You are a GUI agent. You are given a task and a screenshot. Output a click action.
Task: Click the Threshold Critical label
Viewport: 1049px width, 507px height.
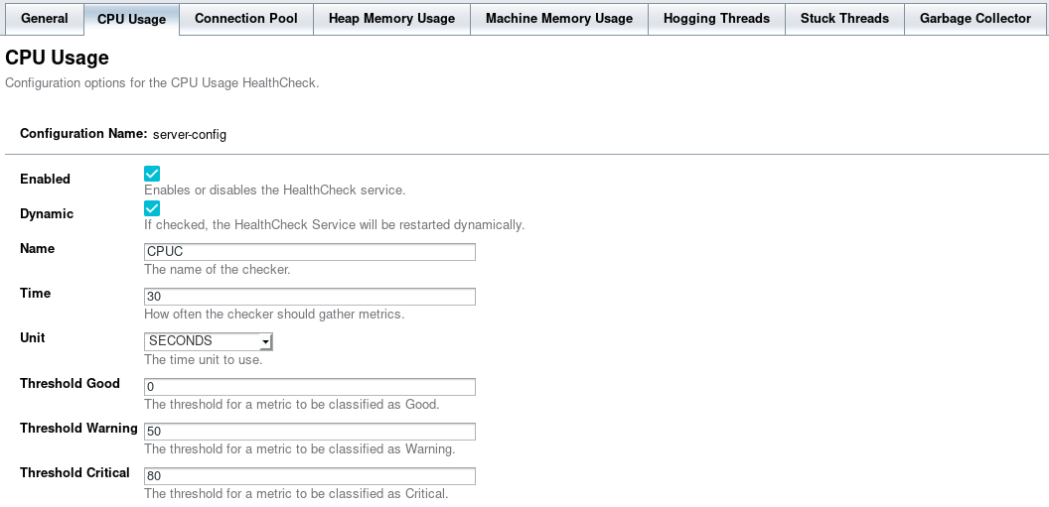tap(75, 473)
